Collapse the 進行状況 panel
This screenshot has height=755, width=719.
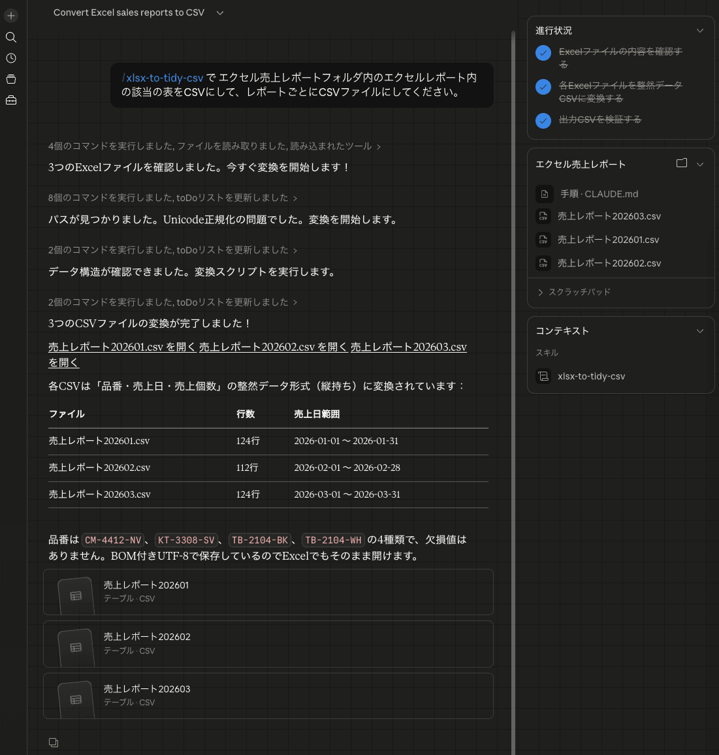point(700,30)
